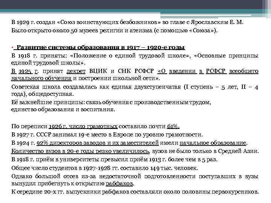Click underlined phrase 'начального обучения'

click(41, 78)
